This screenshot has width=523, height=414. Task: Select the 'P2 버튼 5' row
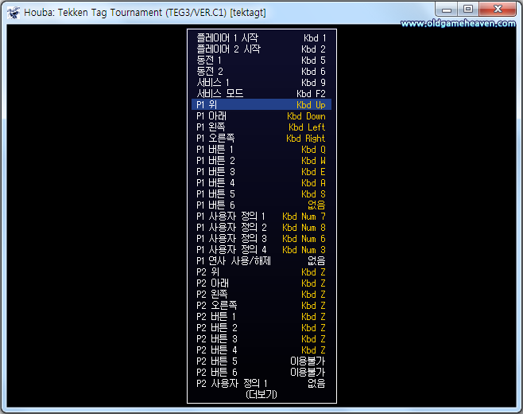pos(261,361)
